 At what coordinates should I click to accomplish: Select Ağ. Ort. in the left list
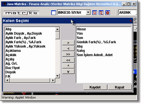11,64
